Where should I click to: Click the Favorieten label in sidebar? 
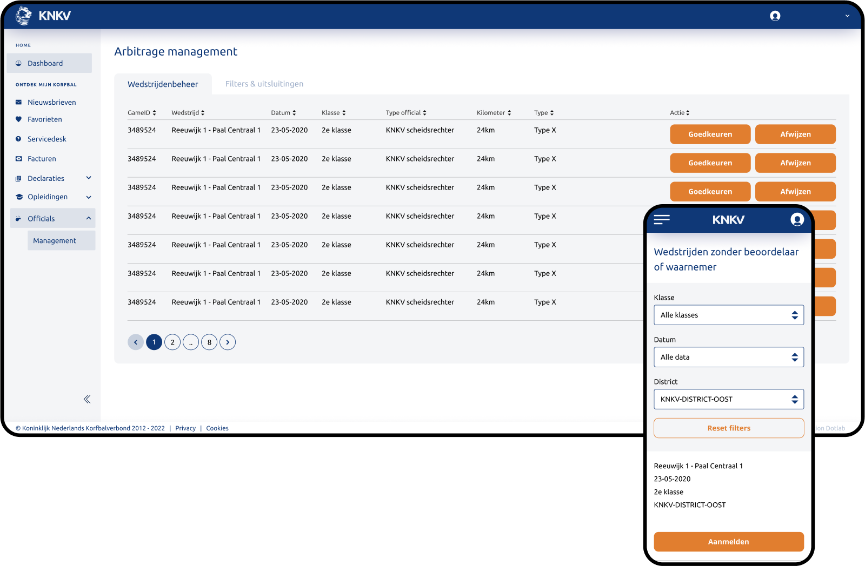pos(45,119)
